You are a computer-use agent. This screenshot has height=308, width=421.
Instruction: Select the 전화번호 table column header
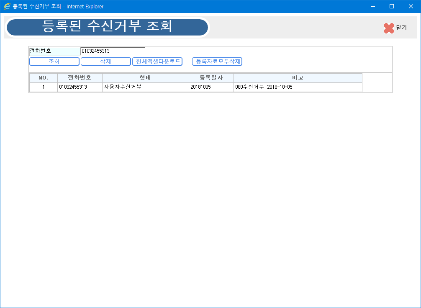80,78
